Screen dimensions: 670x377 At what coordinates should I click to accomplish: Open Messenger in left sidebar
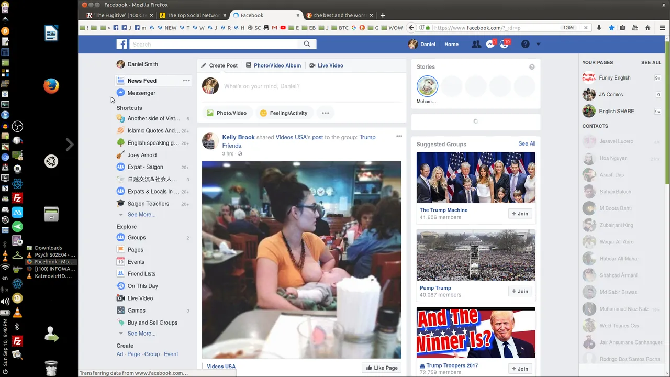point(141,93)
